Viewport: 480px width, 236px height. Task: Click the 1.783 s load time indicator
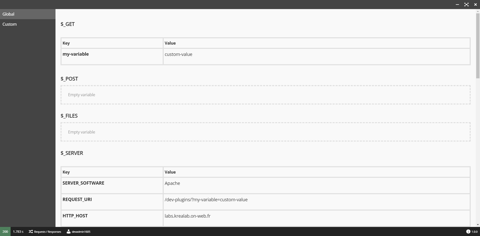[18, 231]
